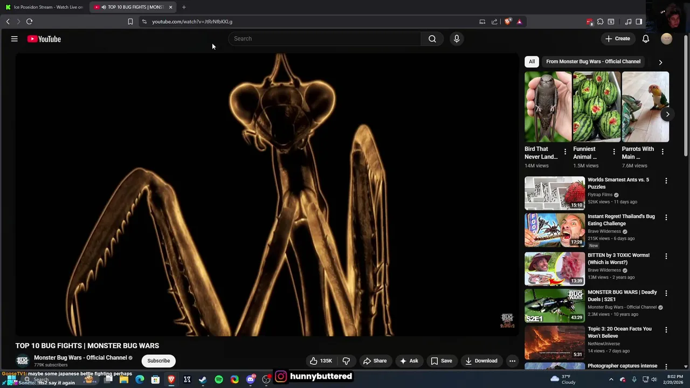Viewport: 690px width, 388px height.
Task: Open Monster Bug Wars - Official Channel link
Action: coord(80,357)
